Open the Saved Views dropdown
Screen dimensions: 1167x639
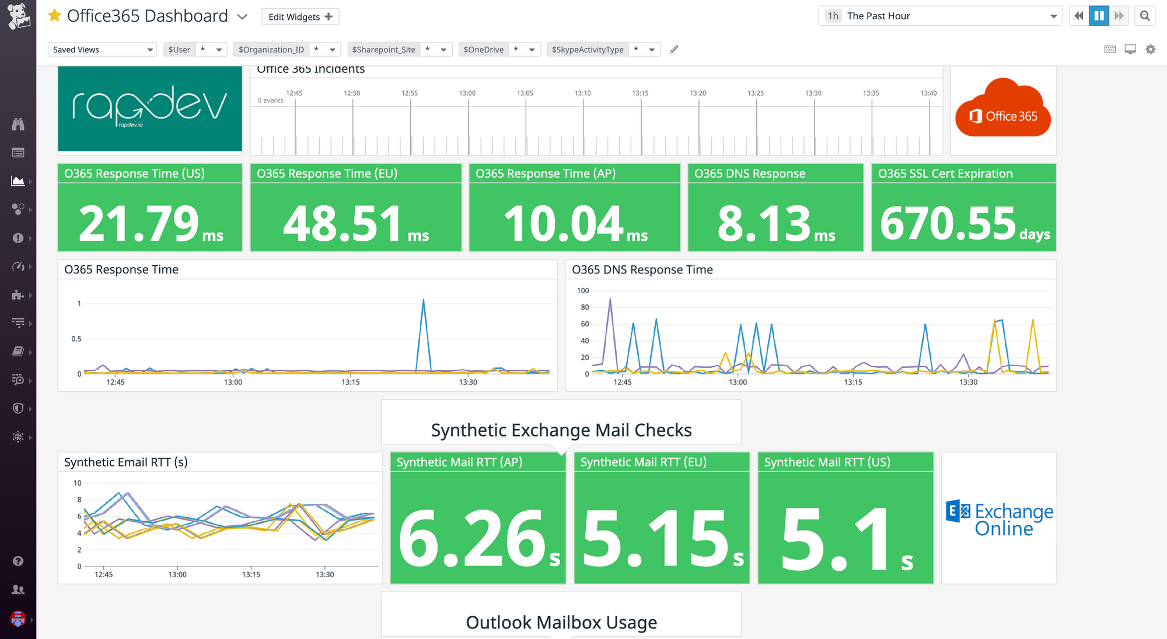(x=102, y=50)
